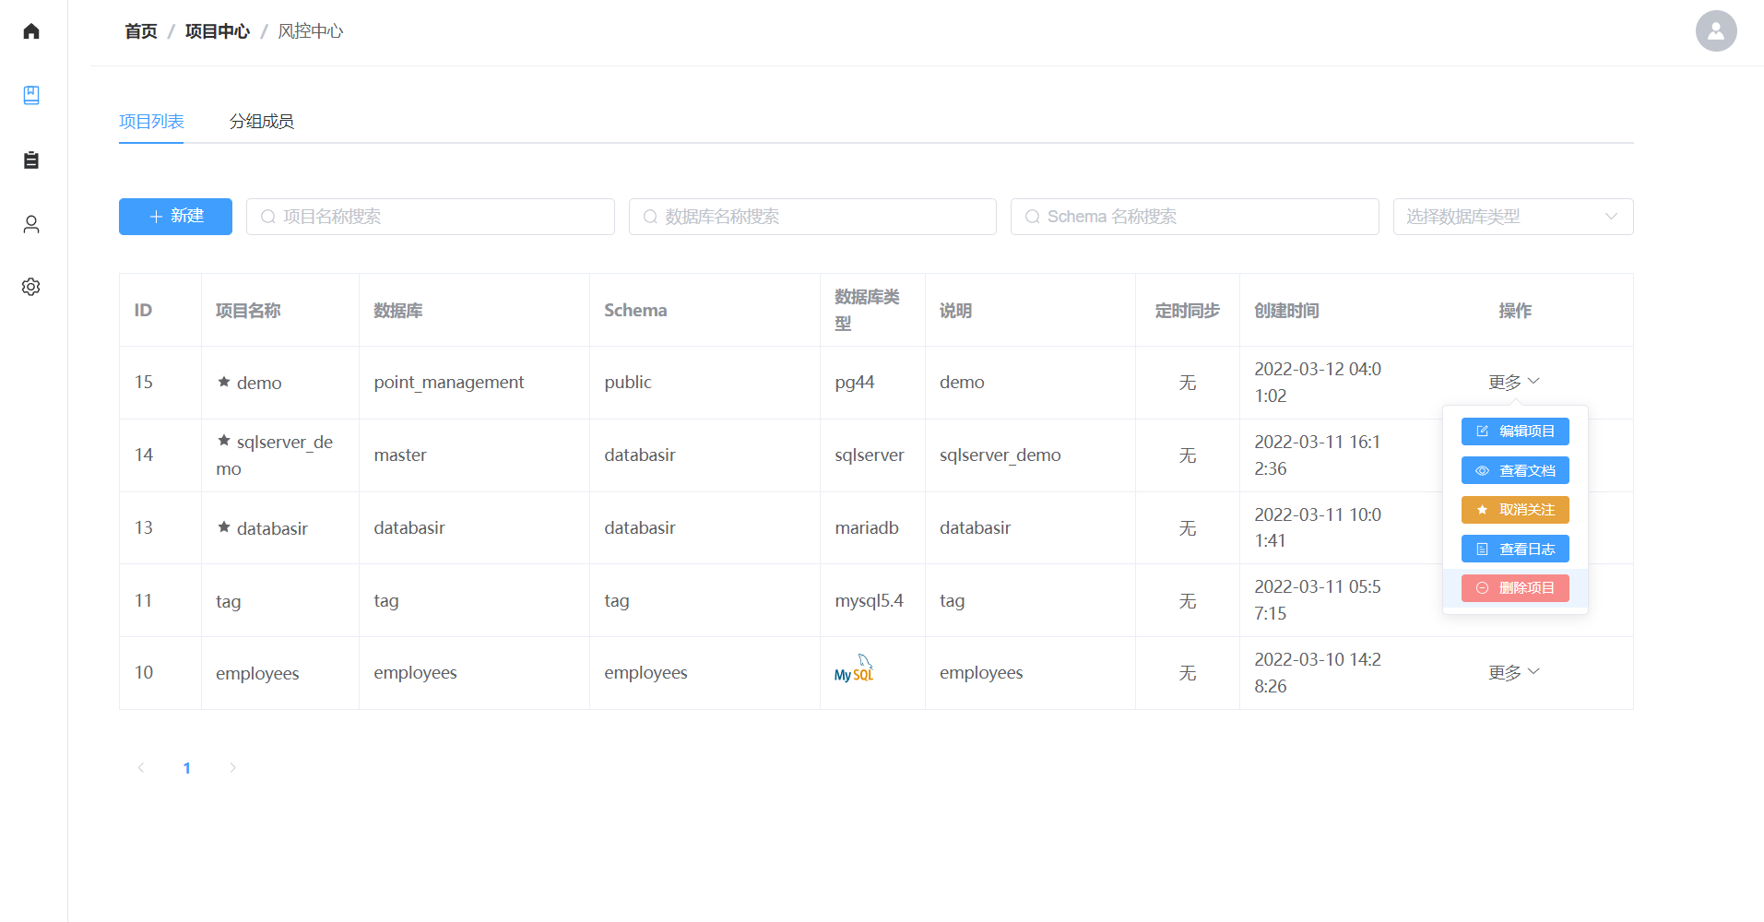Image resolution: width=1764 pixels, height=922 pixels.
Task: Open the project book icon in sidebar
Action: click(x=31, y=95)
